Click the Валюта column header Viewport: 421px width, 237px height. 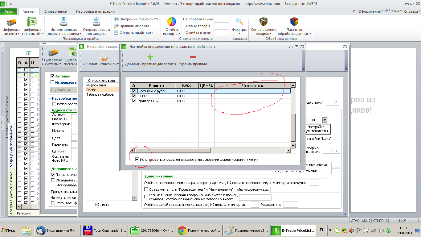click(x=156, y=85)
